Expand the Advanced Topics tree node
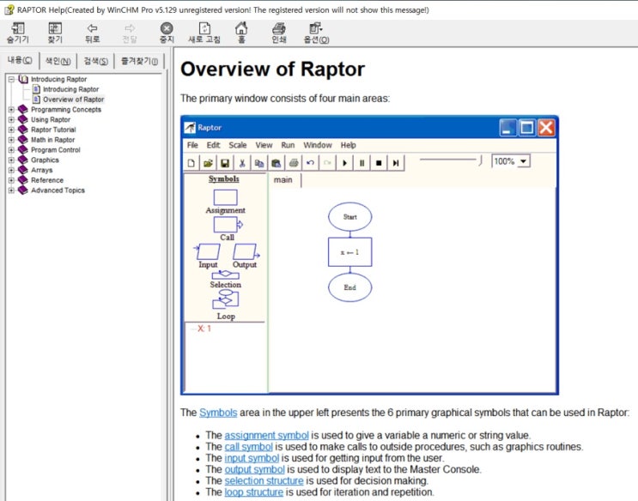The height and width of the screenshot is (501, 638). tap(11, 190)
